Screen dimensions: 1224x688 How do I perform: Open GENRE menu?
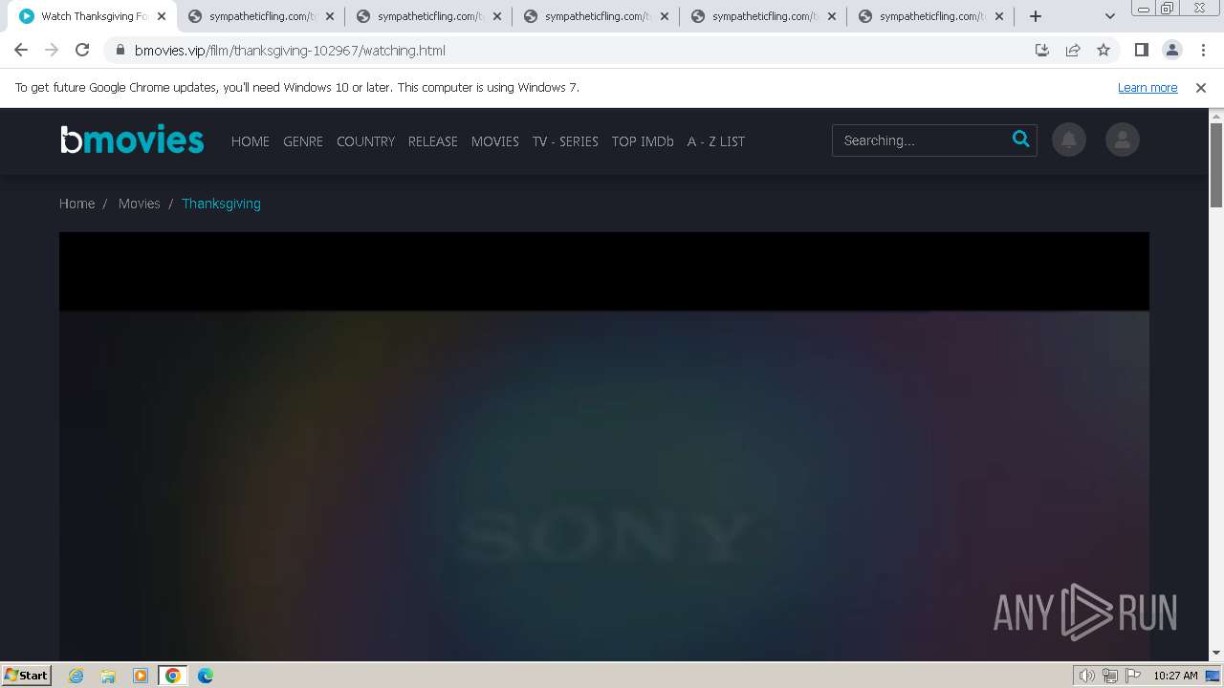click(x=303, y=140)
